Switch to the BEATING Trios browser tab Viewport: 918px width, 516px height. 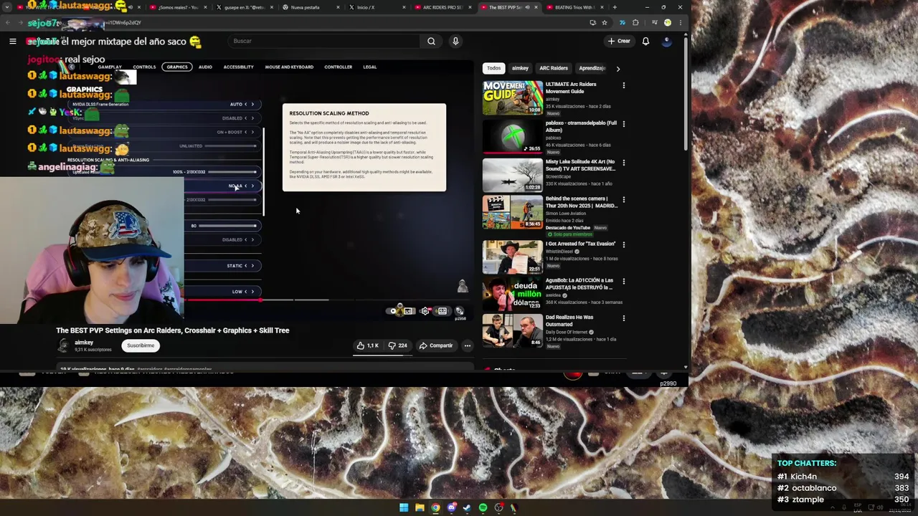pyautogui.click(x=574, y=7)
